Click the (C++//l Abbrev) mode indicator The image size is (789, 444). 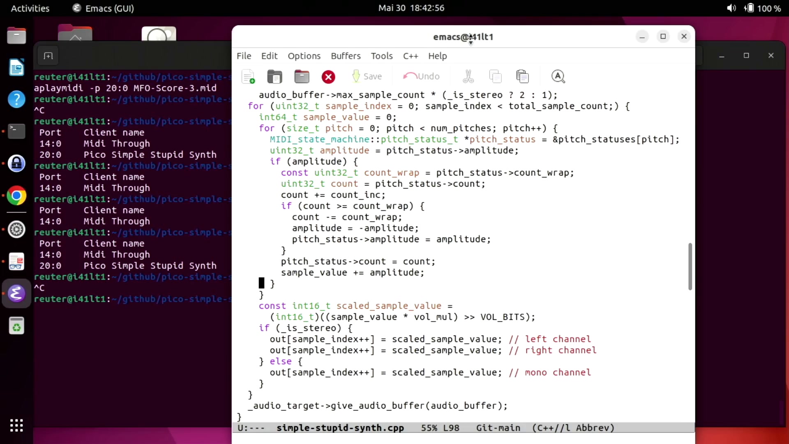point(573,428)
